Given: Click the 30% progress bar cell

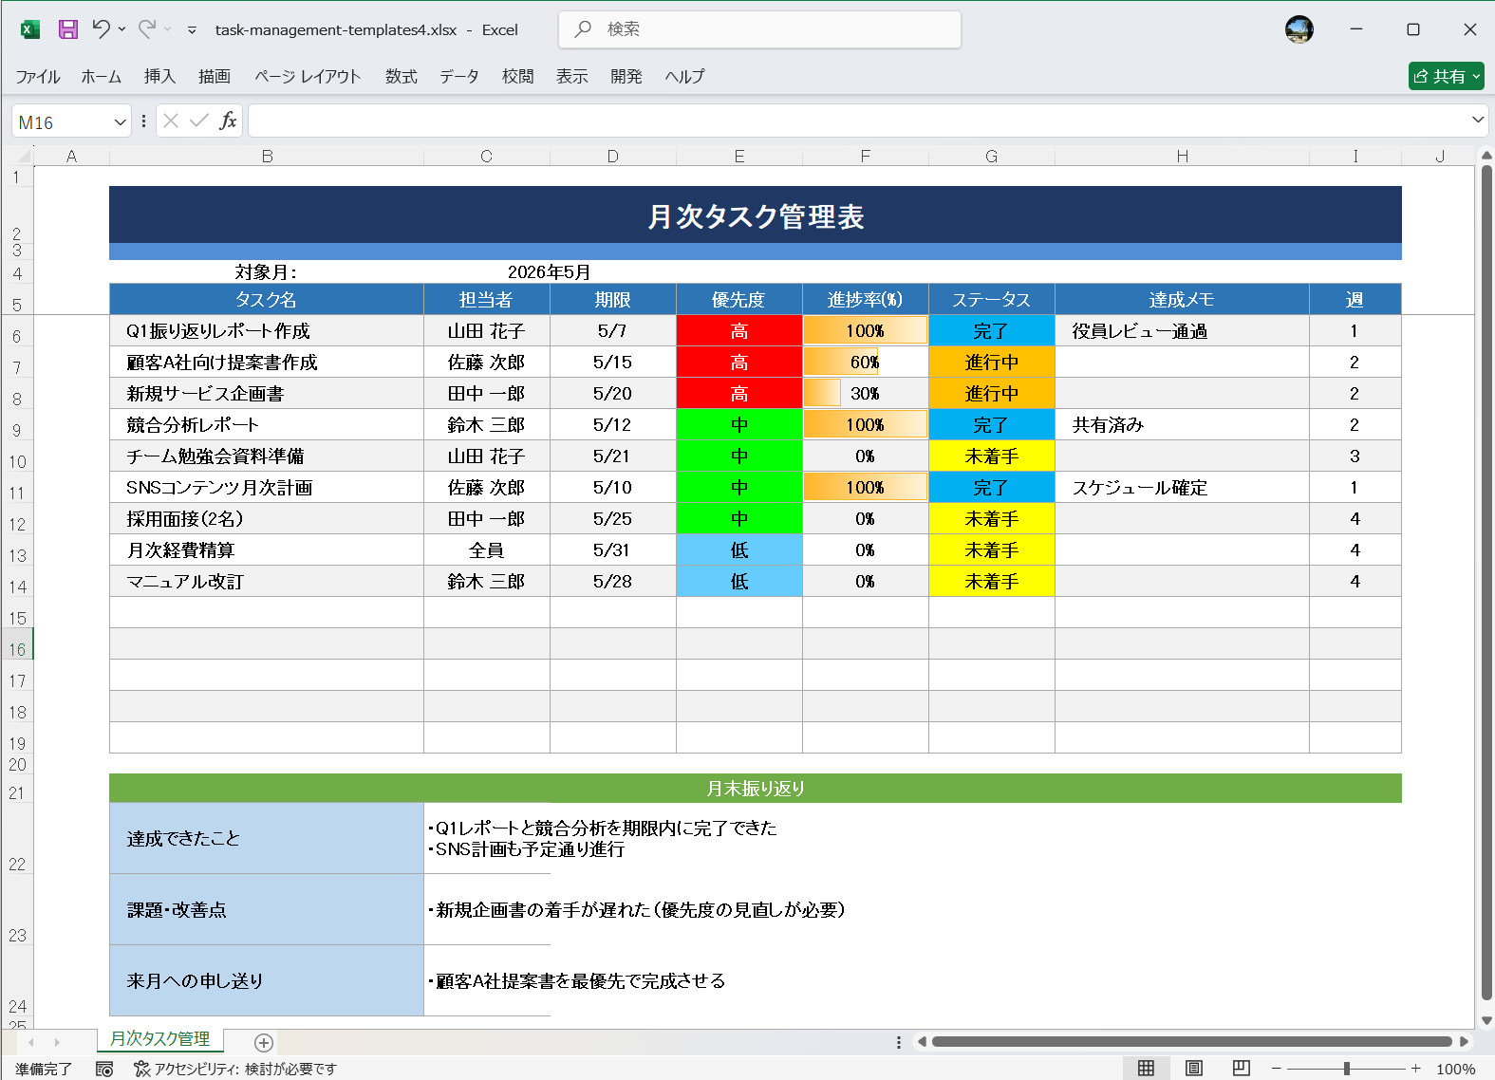Looking at the screenshot, I should [x=866, y=393].
